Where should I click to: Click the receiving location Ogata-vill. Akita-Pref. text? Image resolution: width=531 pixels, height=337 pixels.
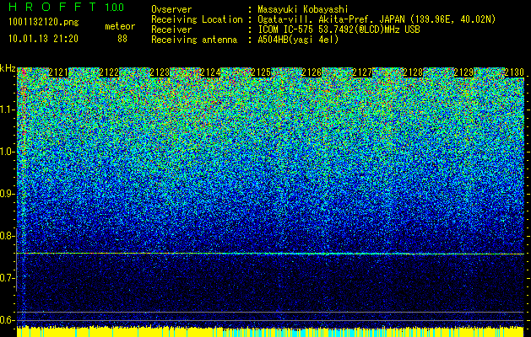tap(377, 19)
